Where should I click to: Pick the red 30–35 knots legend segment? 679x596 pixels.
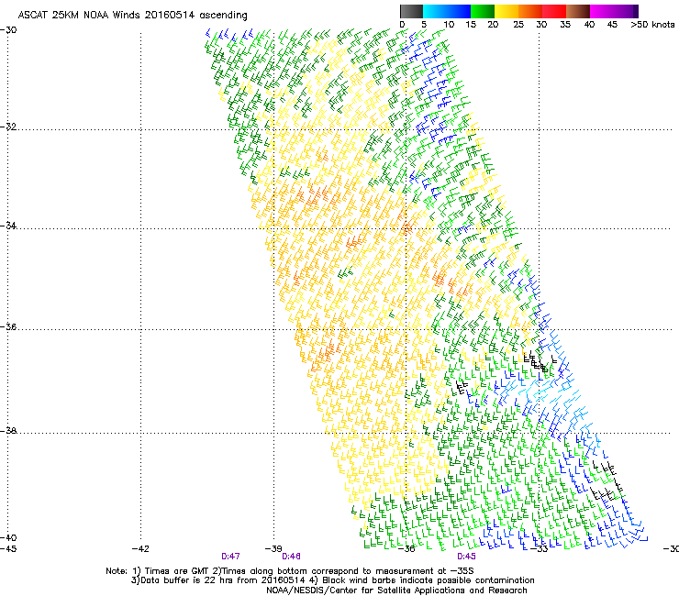(x=554, y=11)
